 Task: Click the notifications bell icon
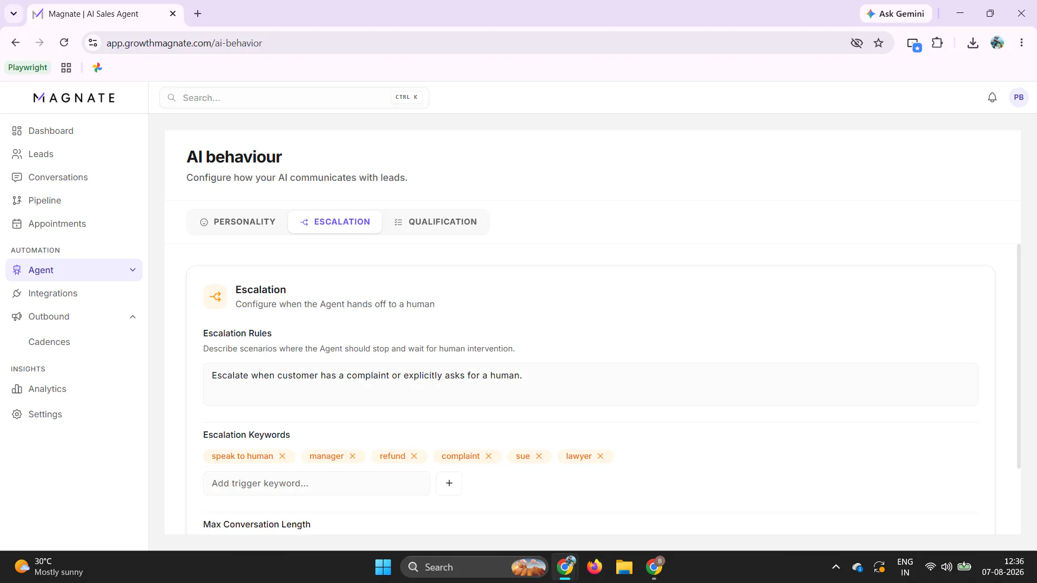click(992, 98)
